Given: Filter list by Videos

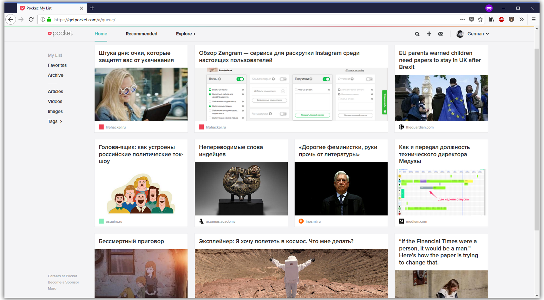Looking at the screenshot, I should [x=55, y=101].
